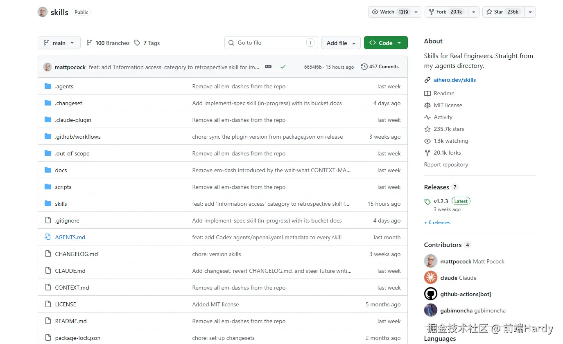Click the CONTEXT.md file icon
Viewport: 563px width, 344px height.
[x=48, y=288]
